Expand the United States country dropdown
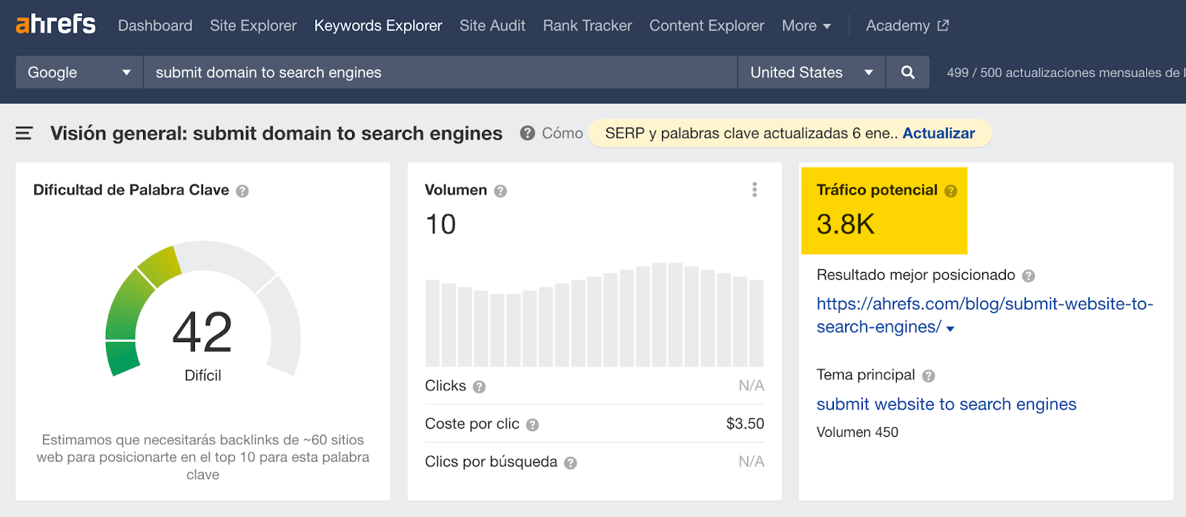 tap(811, 73)
